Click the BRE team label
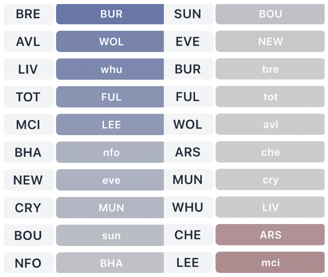 (28, 14)
